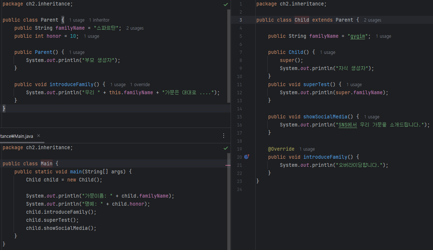Image resolution: width=433 pixels, height=250 pixels.
Task: Click the green inspection checkmark in Parent editor
Action: pos(225,4)
